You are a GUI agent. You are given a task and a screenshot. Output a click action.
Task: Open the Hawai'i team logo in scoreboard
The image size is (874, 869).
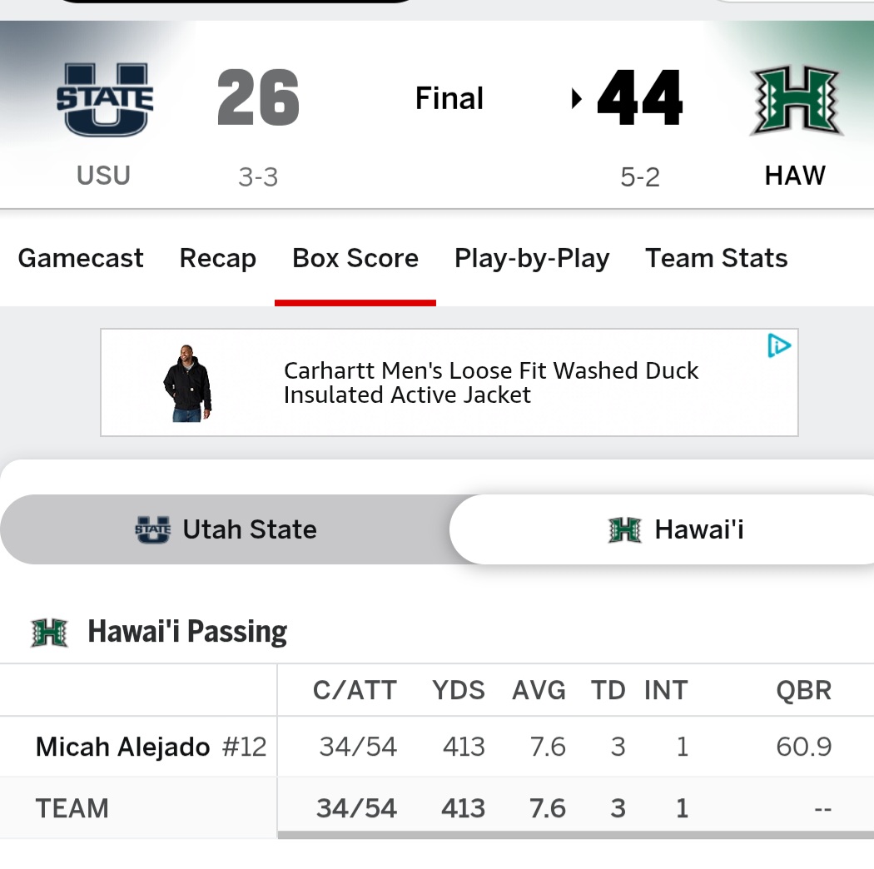796,101
